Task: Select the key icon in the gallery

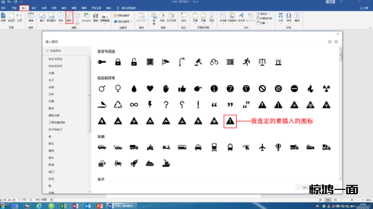Action: (102, 62)
